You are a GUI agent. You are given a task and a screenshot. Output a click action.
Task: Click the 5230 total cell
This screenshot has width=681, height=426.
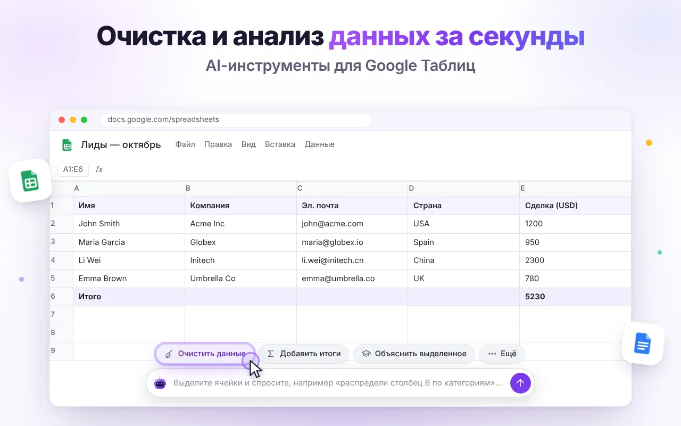click(575, 297)
